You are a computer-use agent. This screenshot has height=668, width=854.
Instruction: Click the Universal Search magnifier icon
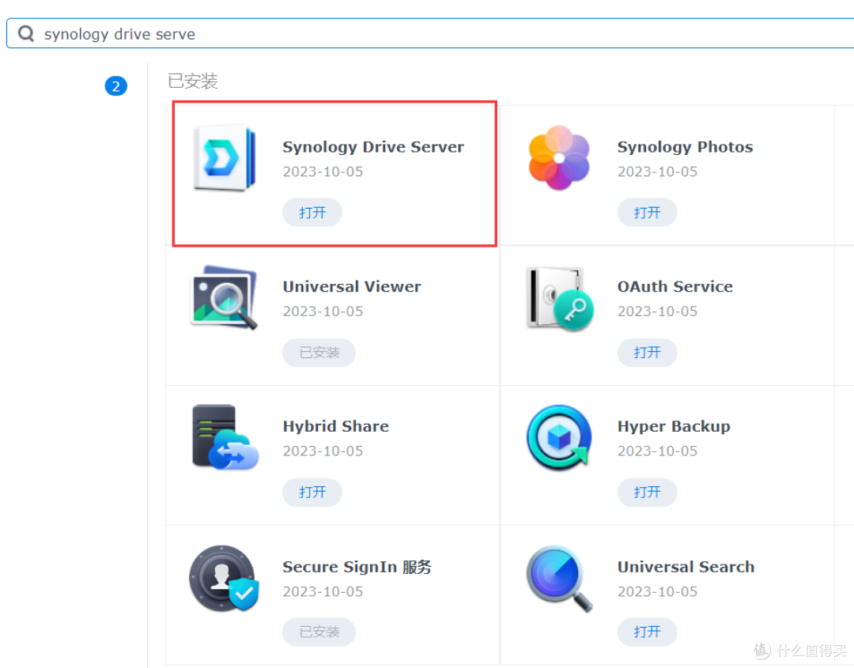(559, 578)
